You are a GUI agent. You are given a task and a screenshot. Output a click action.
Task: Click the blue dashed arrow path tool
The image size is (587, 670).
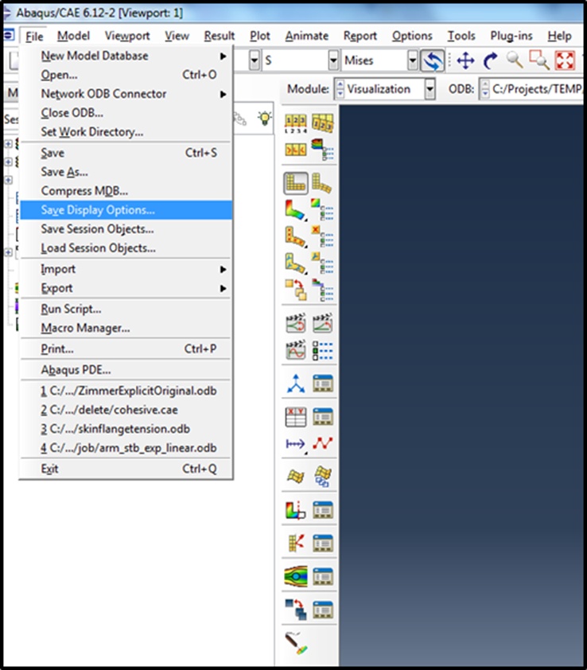pyautogui.click(x=296, y=444)
